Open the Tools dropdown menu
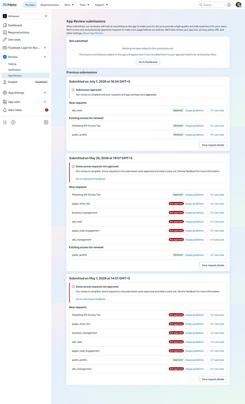This screenshot has width=245, height=404. (x=84, y=5)
